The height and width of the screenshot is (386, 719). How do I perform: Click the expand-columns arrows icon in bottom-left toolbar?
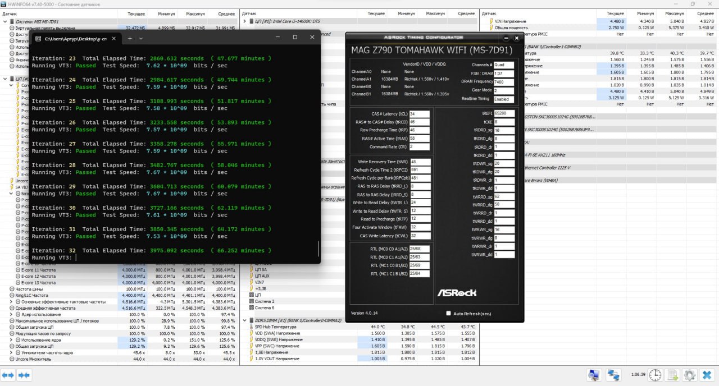[8, 375]
